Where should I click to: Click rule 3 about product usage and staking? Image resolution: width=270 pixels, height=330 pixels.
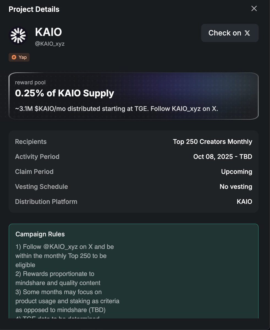pyautogui.click(x=67, y=301)
